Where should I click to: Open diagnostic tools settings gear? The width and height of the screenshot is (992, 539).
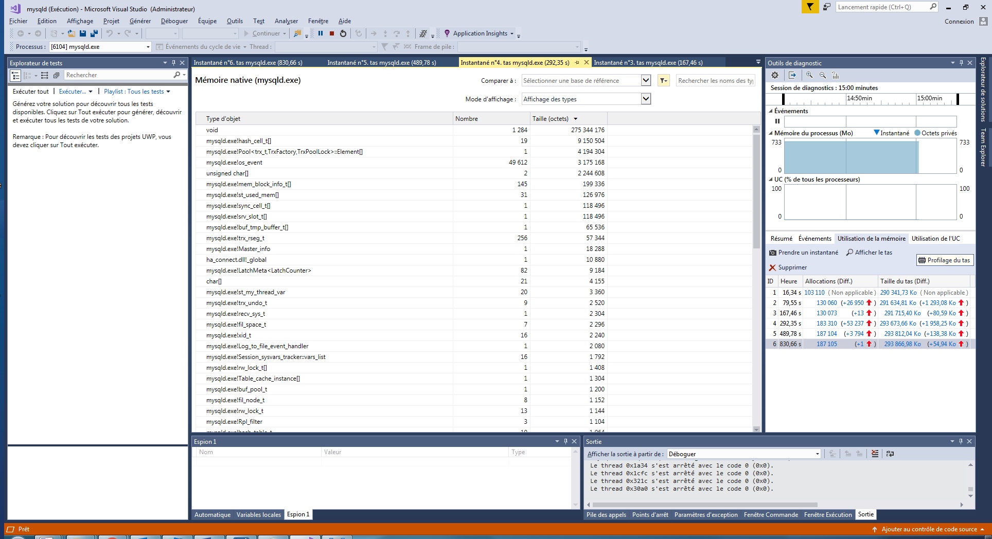click(x=775, y=75)
